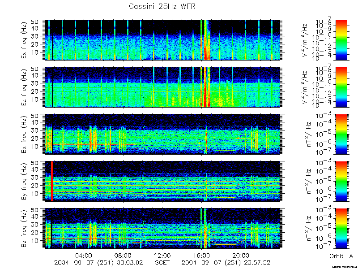
Task: Click the intense red burst in the Ez spectrogram
Action: 205,87
